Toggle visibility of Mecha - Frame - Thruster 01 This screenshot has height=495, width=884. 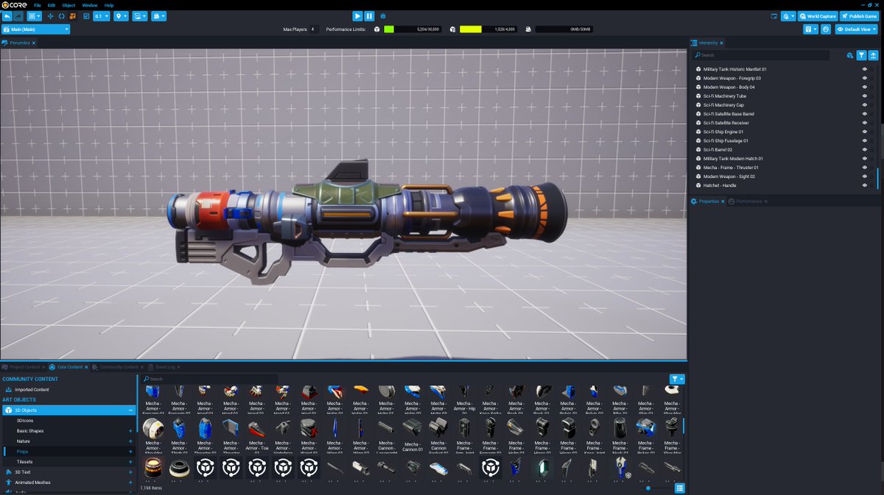(x=865, y=168)
